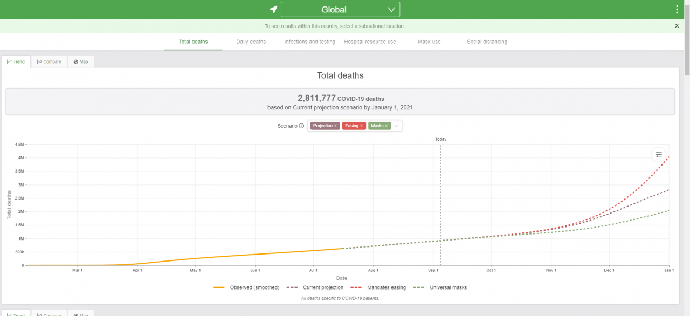Viewport: 690px width, 316px height.
Task: Open the three-dot options menu
Action: coord(677,10)
